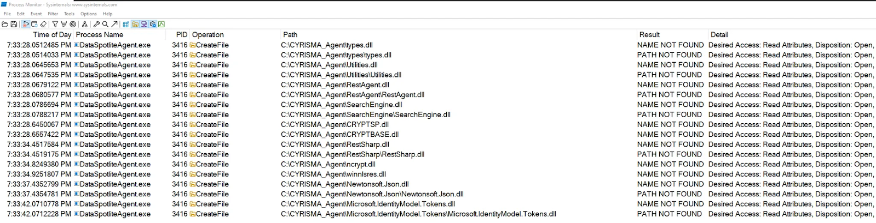This screenshot has width=876, height=223.
Task: Click the Jump To arrow icon
Action: [114, 24]
